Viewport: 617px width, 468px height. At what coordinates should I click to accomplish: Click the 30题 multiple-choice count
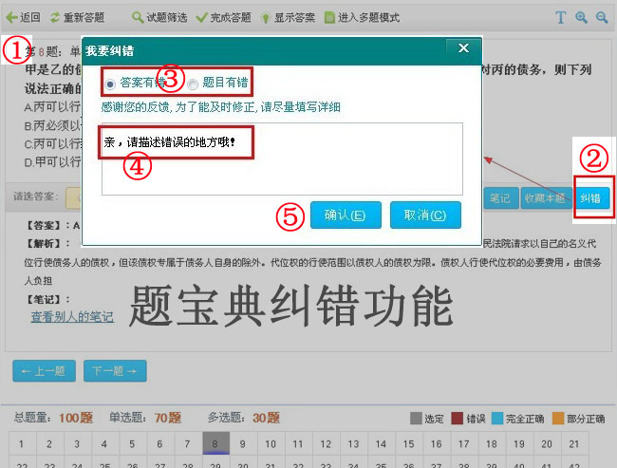pos(267,418)
